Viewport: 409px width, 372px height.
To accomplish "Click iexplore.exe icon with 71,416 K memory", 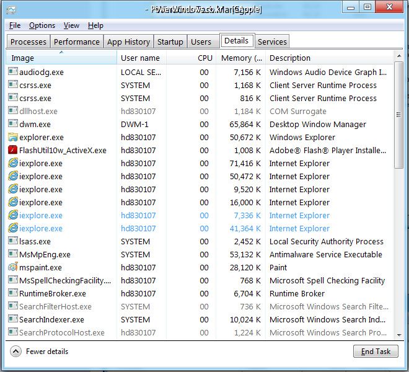I will click(x=13, y=162).
